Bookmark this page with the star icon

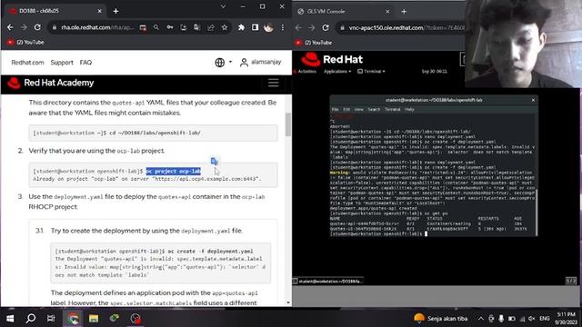pyautogui.click(x=225, y=27)
